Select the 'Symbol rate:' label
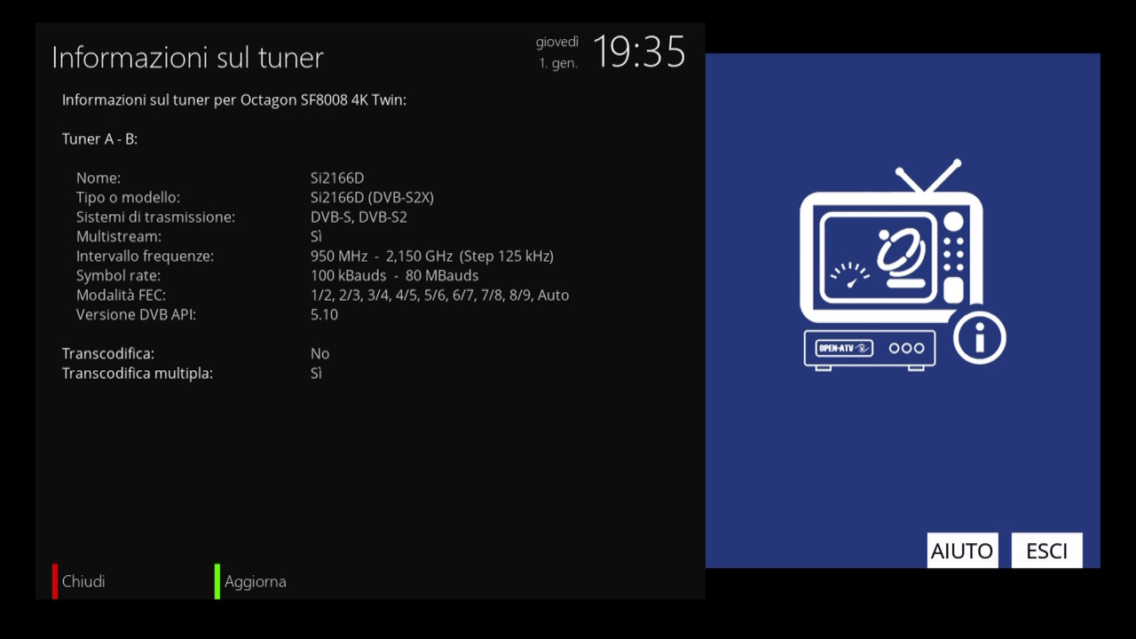 (118, 276)
